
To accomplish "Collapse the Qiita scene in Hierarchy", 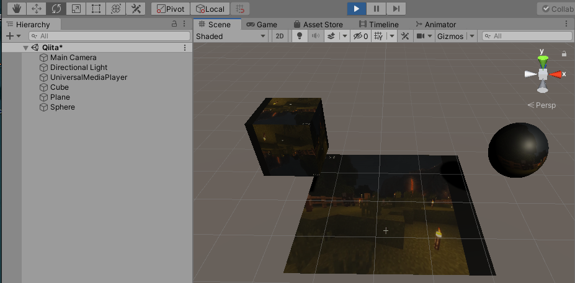I will point(25,48).
